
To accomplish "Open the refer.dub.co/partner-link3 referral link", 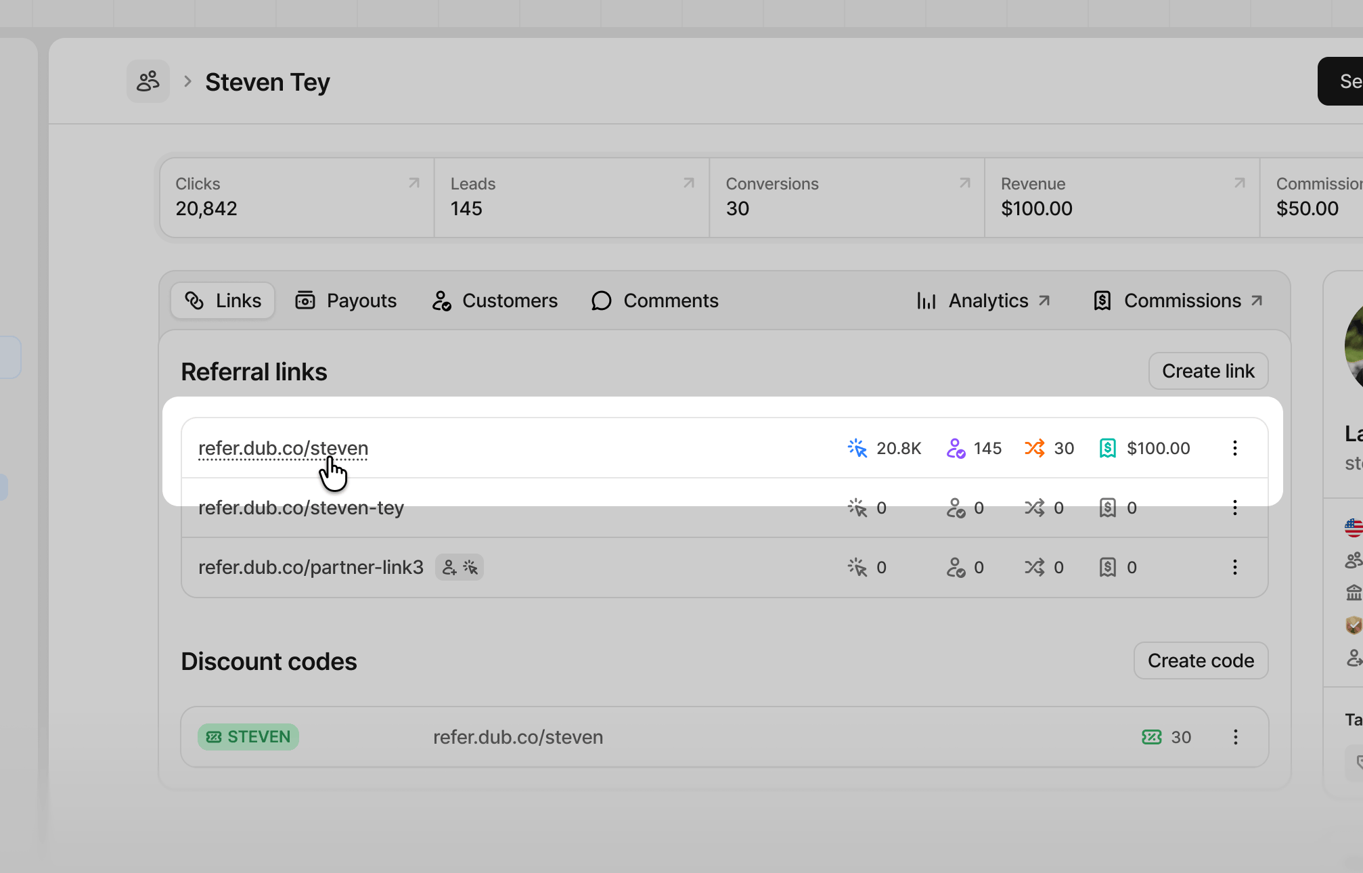I will [x=311, y=567].
